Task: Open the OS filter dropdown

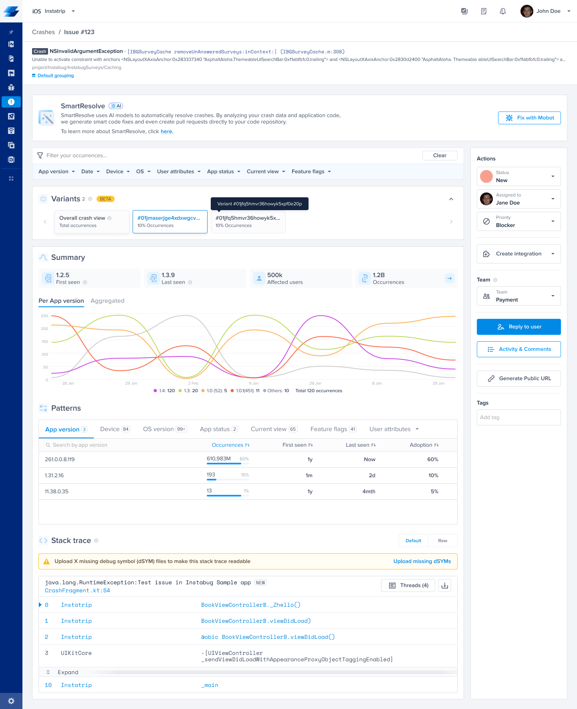Action: 143,172
